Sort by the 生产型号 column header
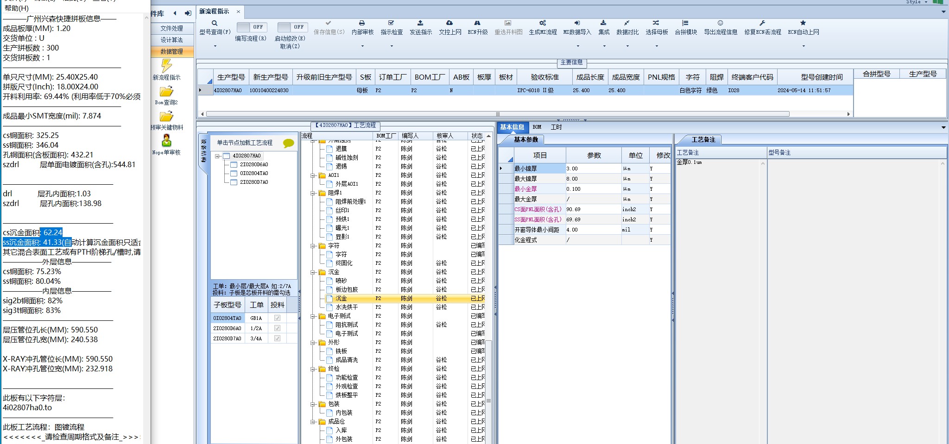The image size is (949, 444). tap(231, 77)
